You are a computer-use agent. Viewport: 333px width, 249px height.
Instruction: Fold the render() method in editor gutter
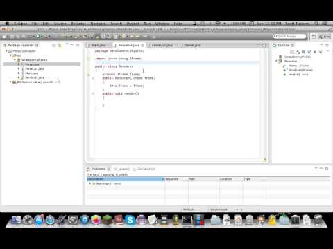coord(93,93)
